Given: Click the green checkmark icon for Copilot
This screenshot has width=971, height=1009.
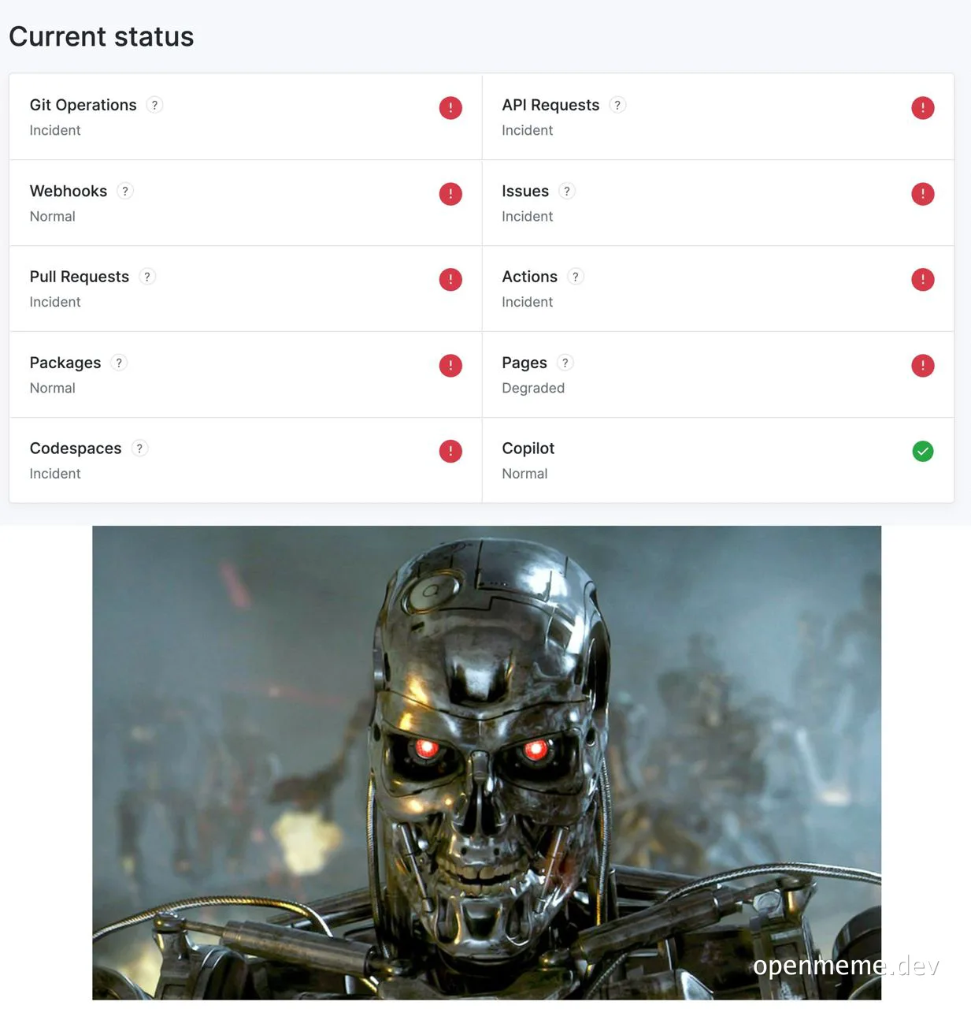Looking at the screenshot, I should click(923, 452).
